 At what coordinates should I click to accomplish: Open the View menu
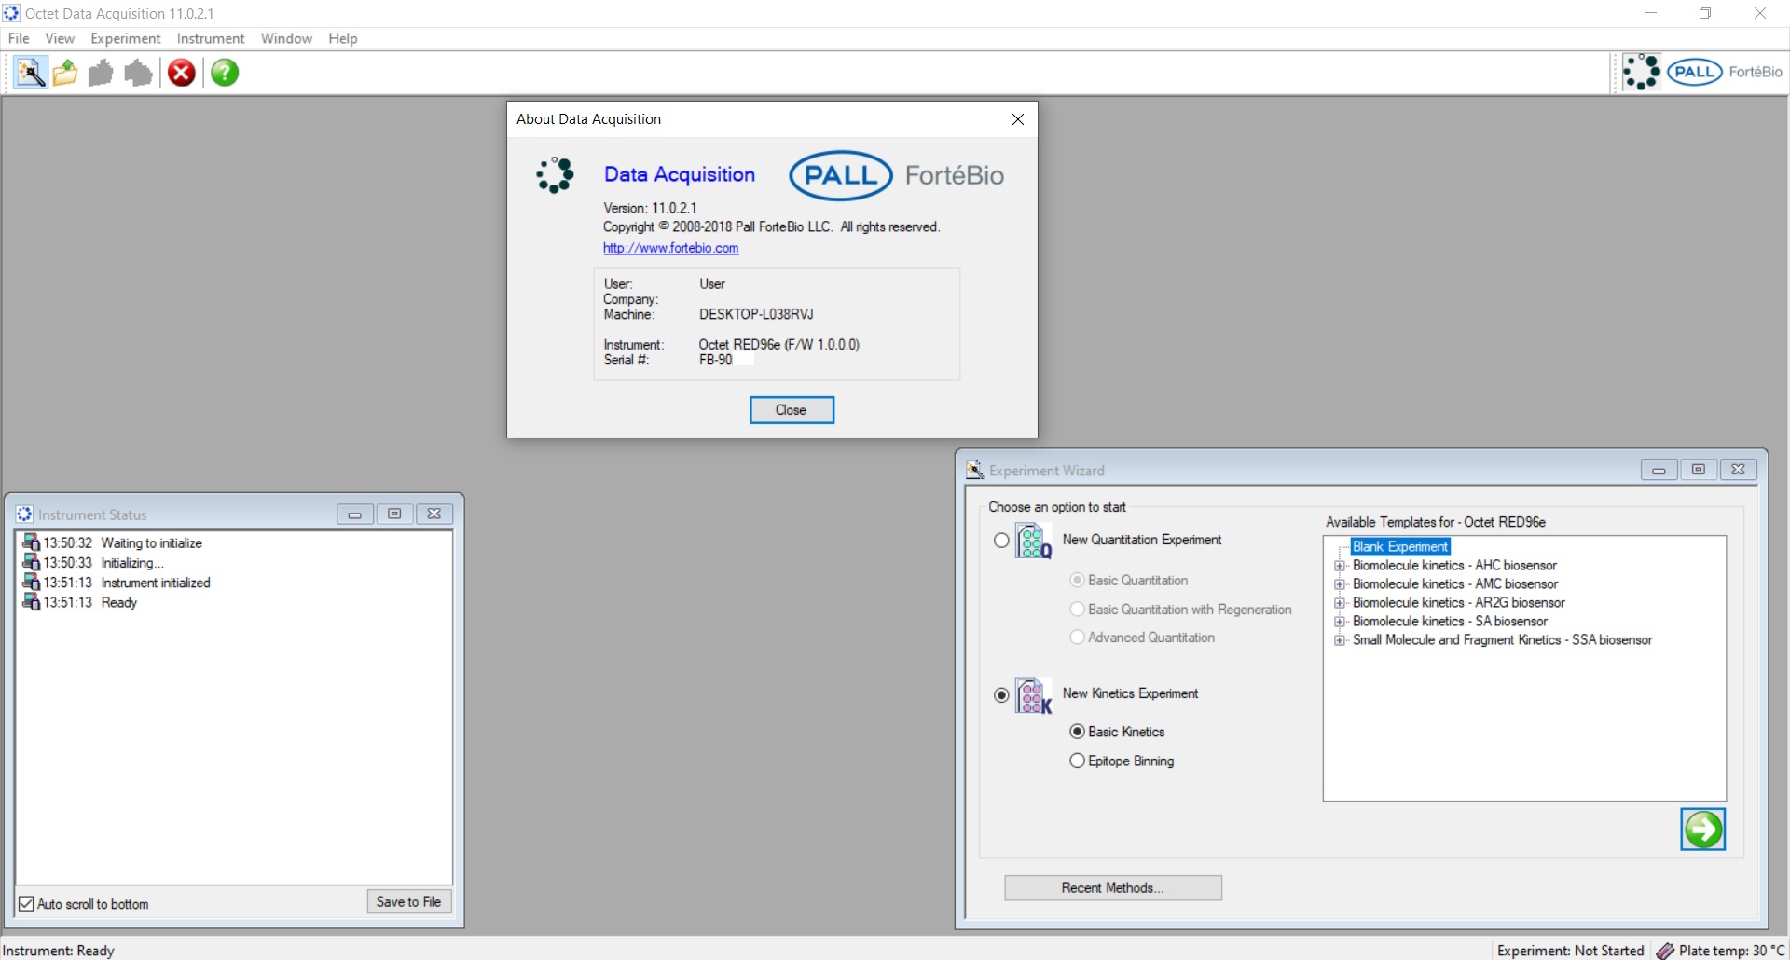point(60,38)
